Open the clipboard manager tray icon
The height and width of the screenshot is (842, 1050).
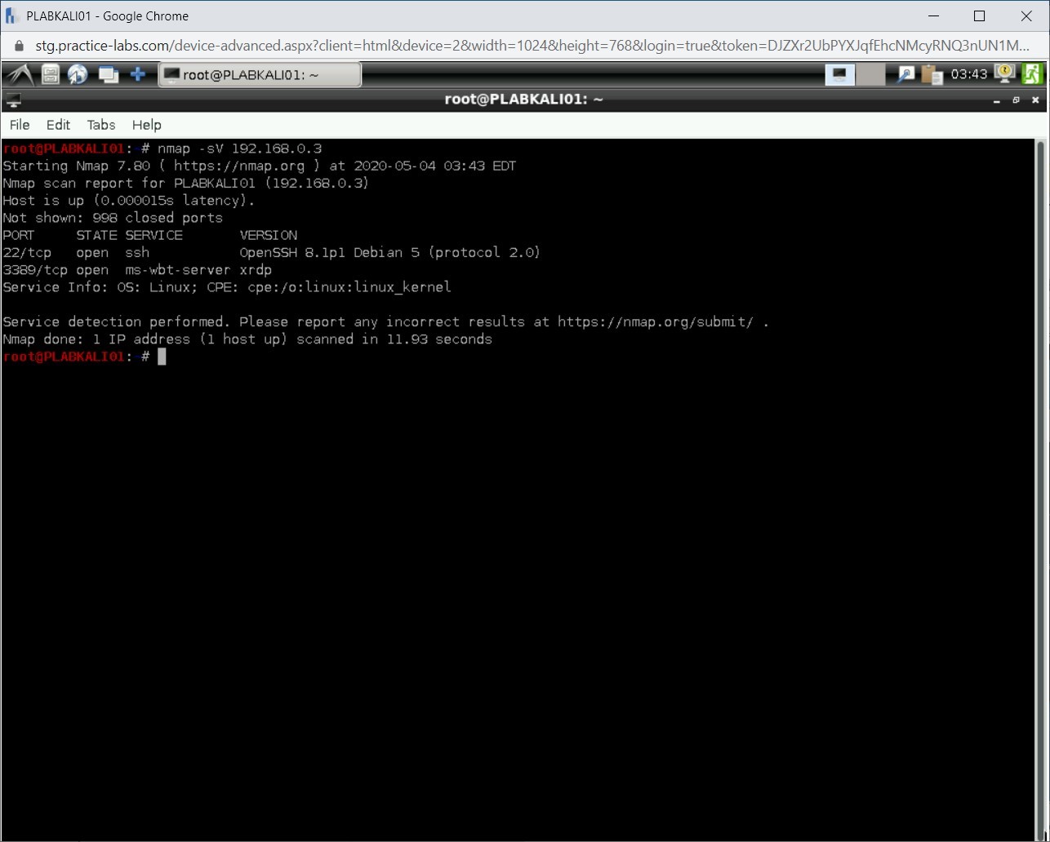pos(932,75)
